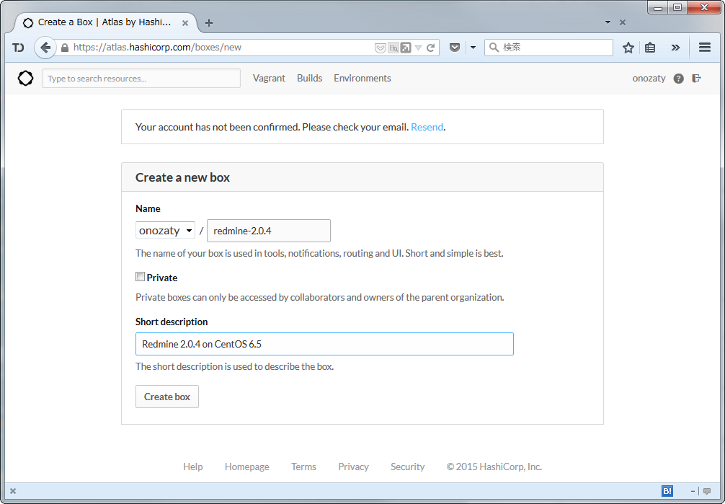This screenshot has height=504, width=725.
Task: Click the magnifier icon in search box
Action: 494,47
